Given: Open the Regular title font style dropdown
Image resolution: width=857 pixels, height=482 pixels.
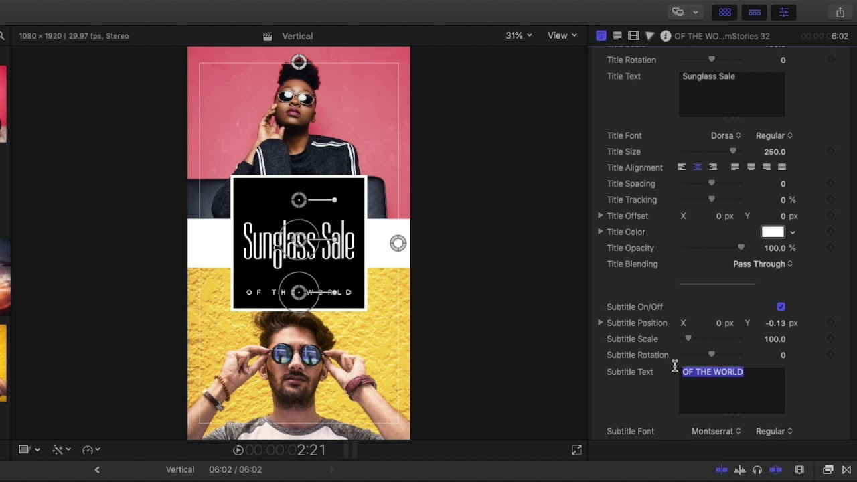Looking at the screenshot, I should tap(774, 135).
